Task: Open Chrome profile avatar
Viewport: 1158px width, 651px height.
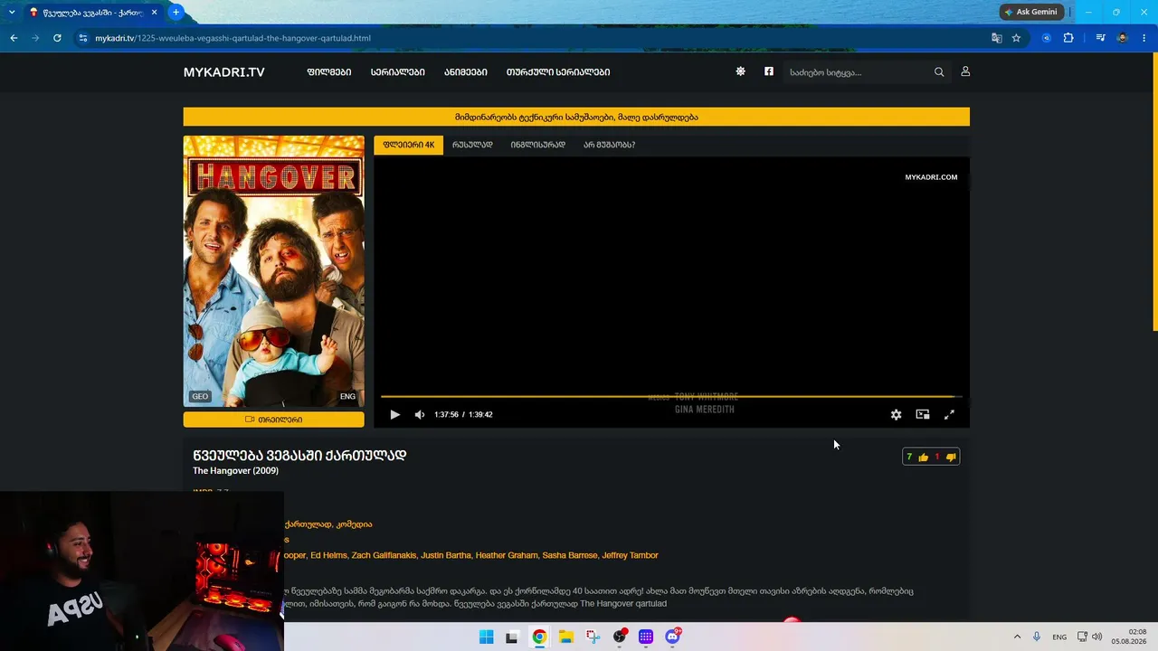Action: [x=1123, y=38]
